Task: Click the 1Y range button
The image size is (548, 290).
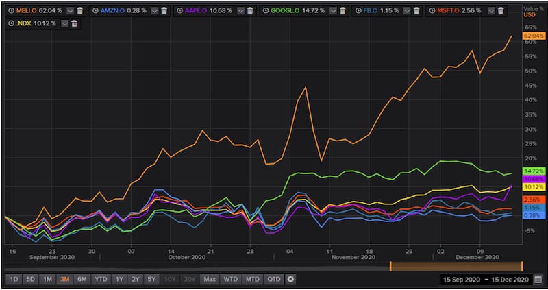Action: pyautogui.click(x=119, y=279)
